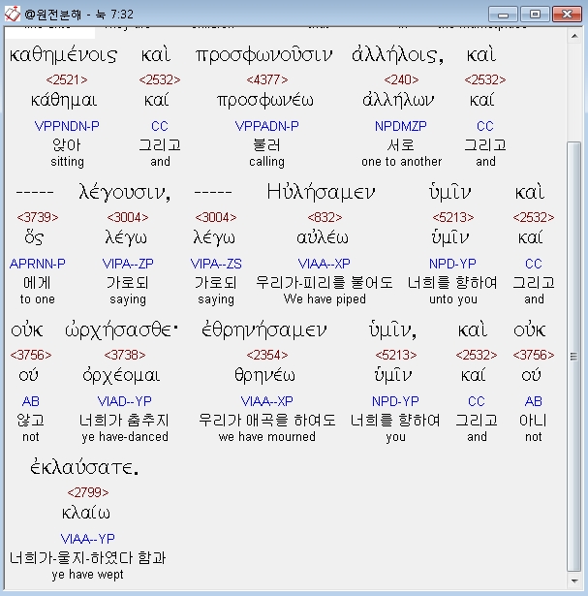Screen dimensions: 588x596
Task: Click parsing code VIAA--YP
Action: tap(88, 539)
